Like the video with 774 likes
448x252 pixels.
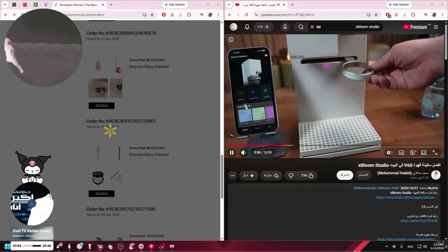coord(307,175)
